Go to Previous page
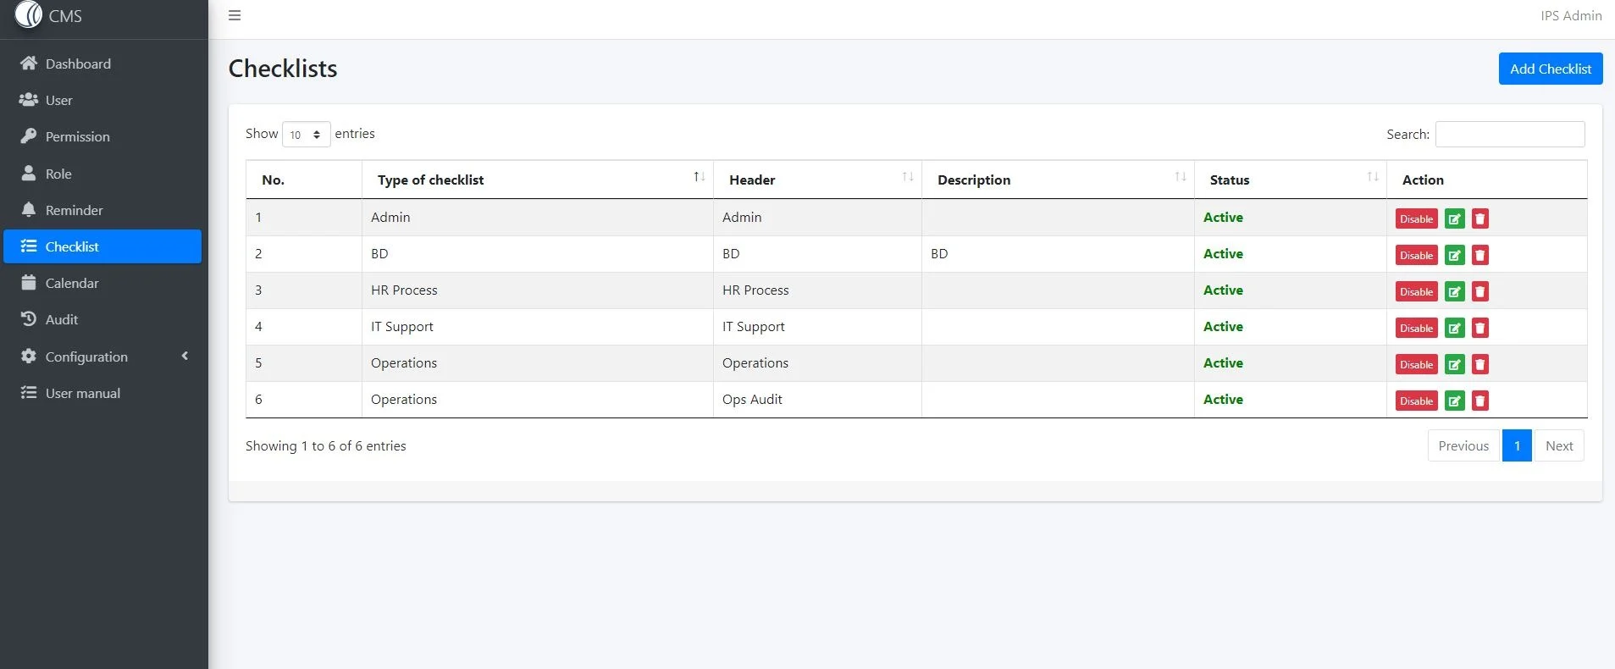This screenshot has height=669, width=1615. (x=1463, y=445)
